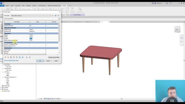Image resolution: width=185 pixels, height=104 pixels.
Task: Switch to the Manage ribbon tab
Action: 28,6
